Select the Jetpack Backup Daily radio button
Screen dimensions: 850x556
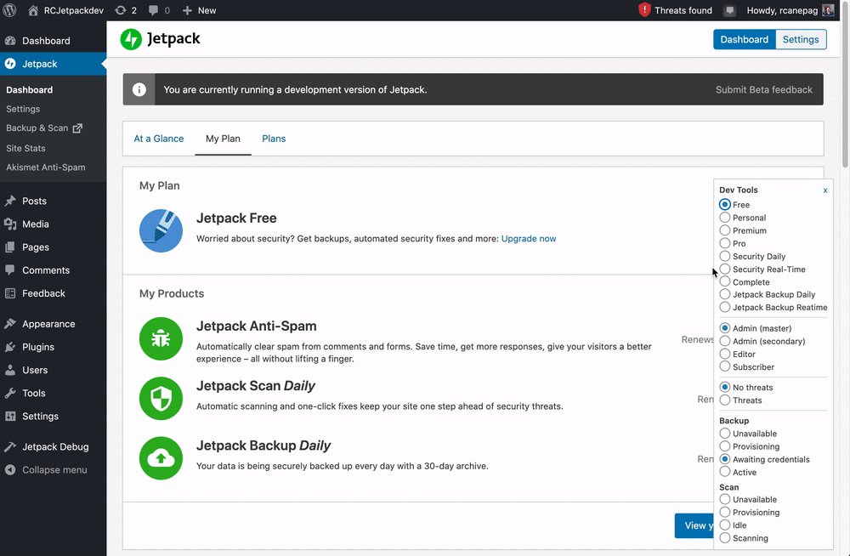click(725, 294)
